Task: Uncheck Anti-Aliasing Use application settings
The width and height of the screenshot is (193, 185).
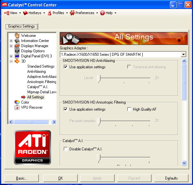Action: pyautogui.click(x=66, y=67)
